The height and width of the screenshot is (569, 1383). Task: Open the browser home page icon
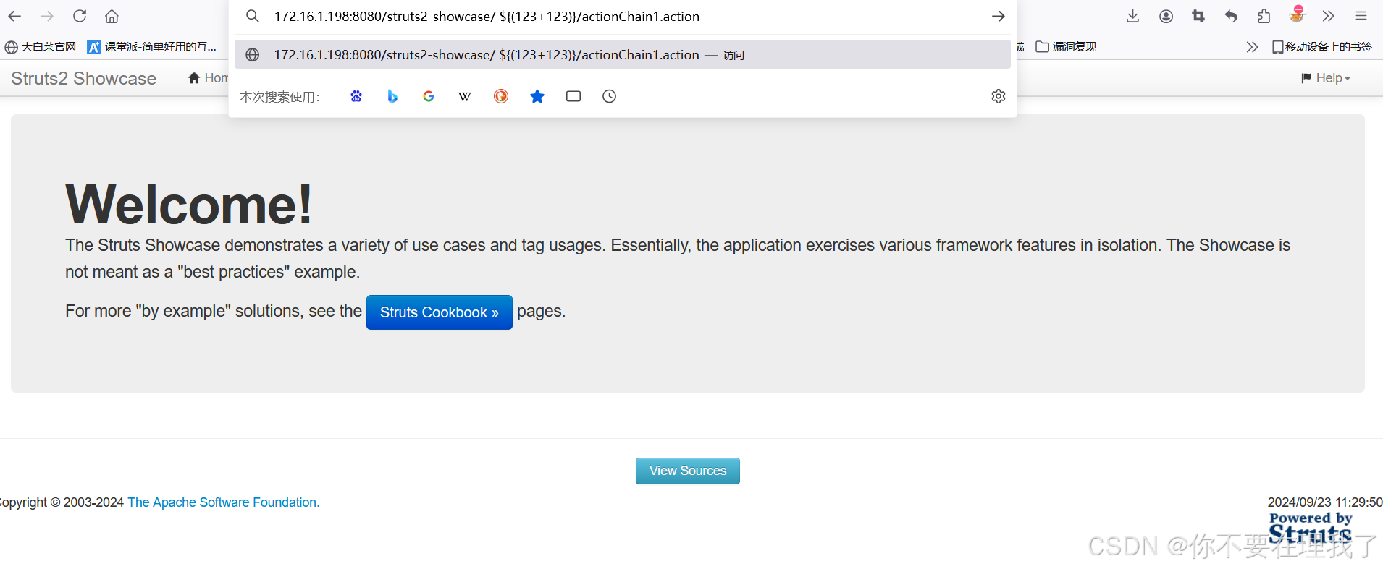[x=112, y=16]
